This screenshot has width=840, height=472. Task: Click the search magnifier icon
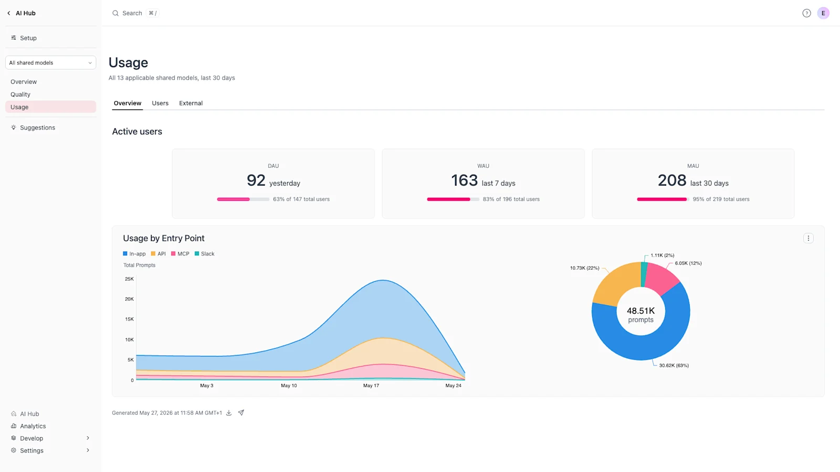tap(115, 13)
